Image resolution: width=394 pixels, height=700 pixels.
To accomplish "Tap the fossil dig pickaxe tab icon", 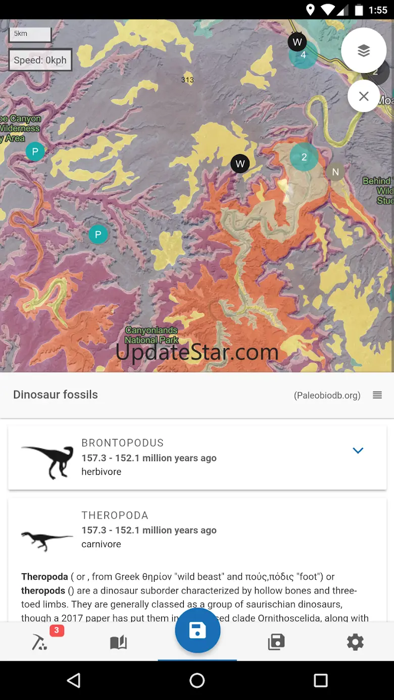I will tap(39, 642).
